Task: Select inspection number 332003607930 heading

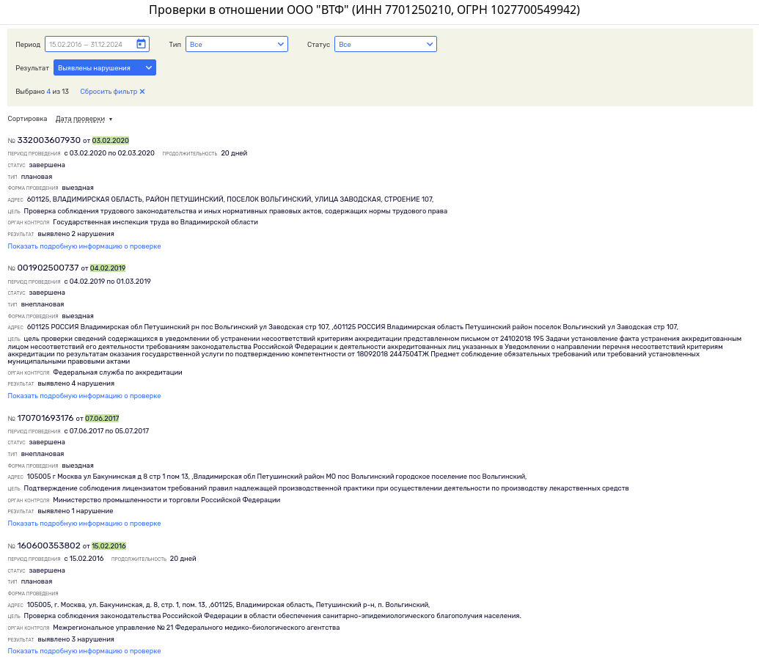Action: (48, 140)
